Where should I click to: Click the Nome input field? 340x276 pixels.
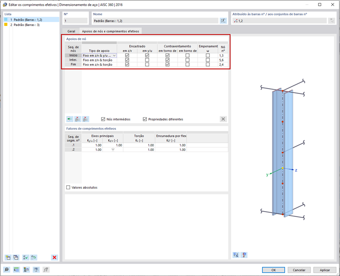[x=156, y=21]
